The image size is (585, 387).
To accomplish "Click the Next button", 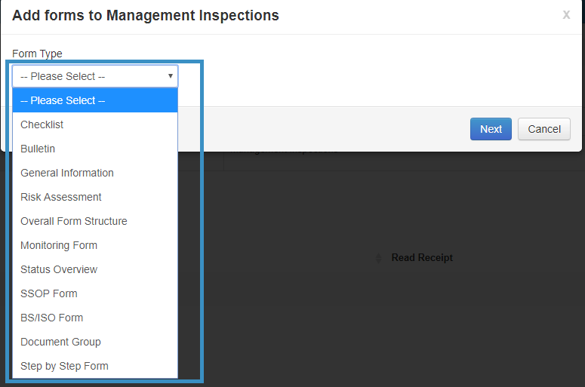I will (491, 129).
